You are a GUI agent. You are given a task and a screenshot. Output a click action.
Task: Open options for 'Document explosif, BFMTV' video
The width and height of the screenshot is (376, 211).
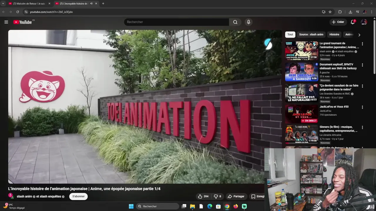tap(362, 65)
